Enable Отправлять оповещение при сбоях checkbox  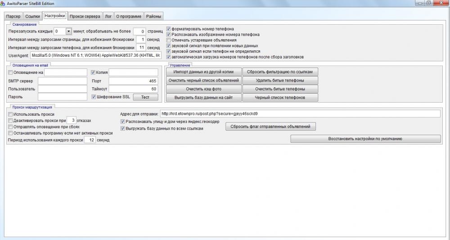click(x=11, y=127)
